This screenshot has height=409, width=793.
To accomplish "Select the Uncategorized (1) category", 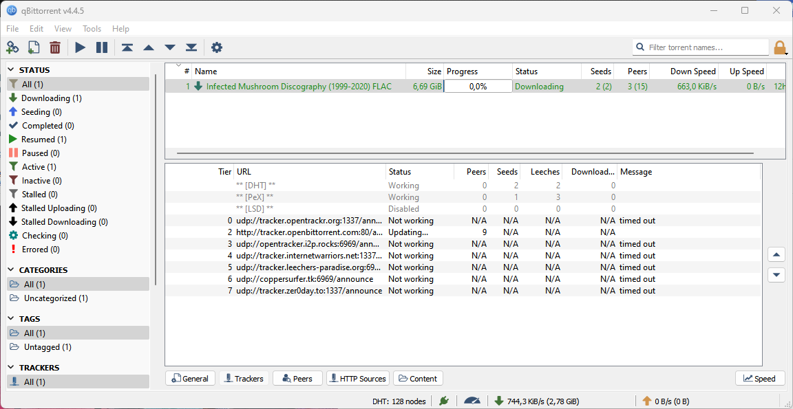I will [78, 298].
